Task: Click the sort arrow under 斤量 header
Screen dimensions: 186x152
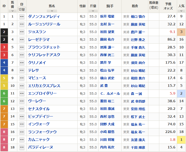Action: 93,11
